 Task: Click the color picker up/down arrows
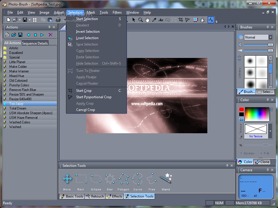click(x=271, y=109)
